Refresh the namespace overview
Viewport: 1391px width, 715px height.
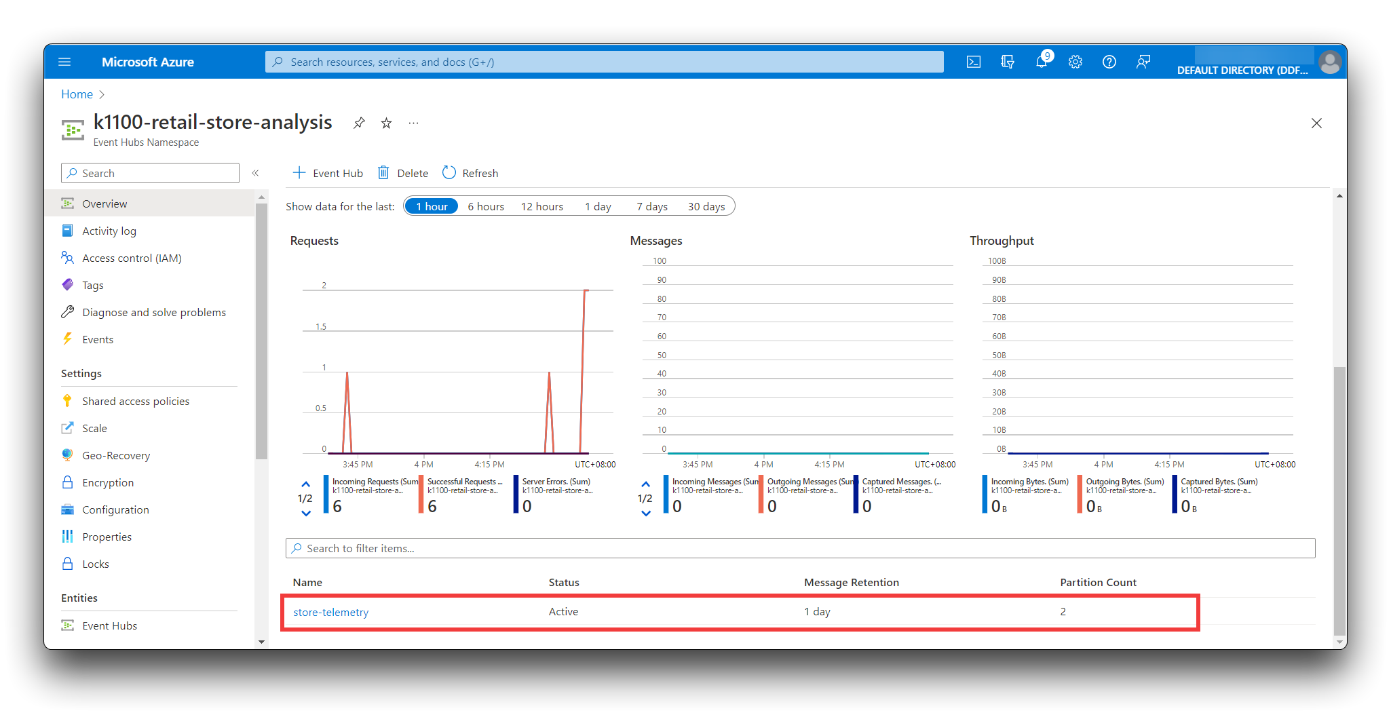(x=470, y=173)
